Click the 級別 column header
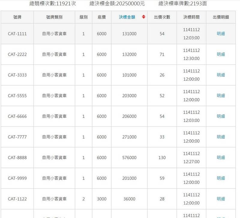The image size is (240, 218). tap(83, 17)
